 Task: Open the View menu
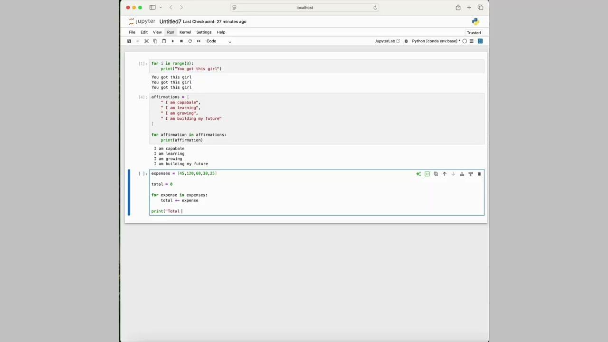157,32
